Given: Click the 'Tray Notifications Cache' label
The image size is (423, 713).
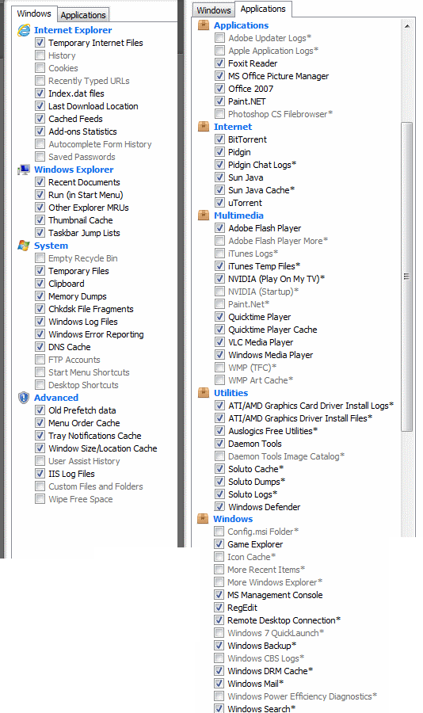Looking at the screenshot, I should (x=94, y=436).
